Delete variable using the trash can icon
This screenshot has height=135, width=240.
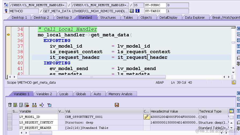click(10, 105)
